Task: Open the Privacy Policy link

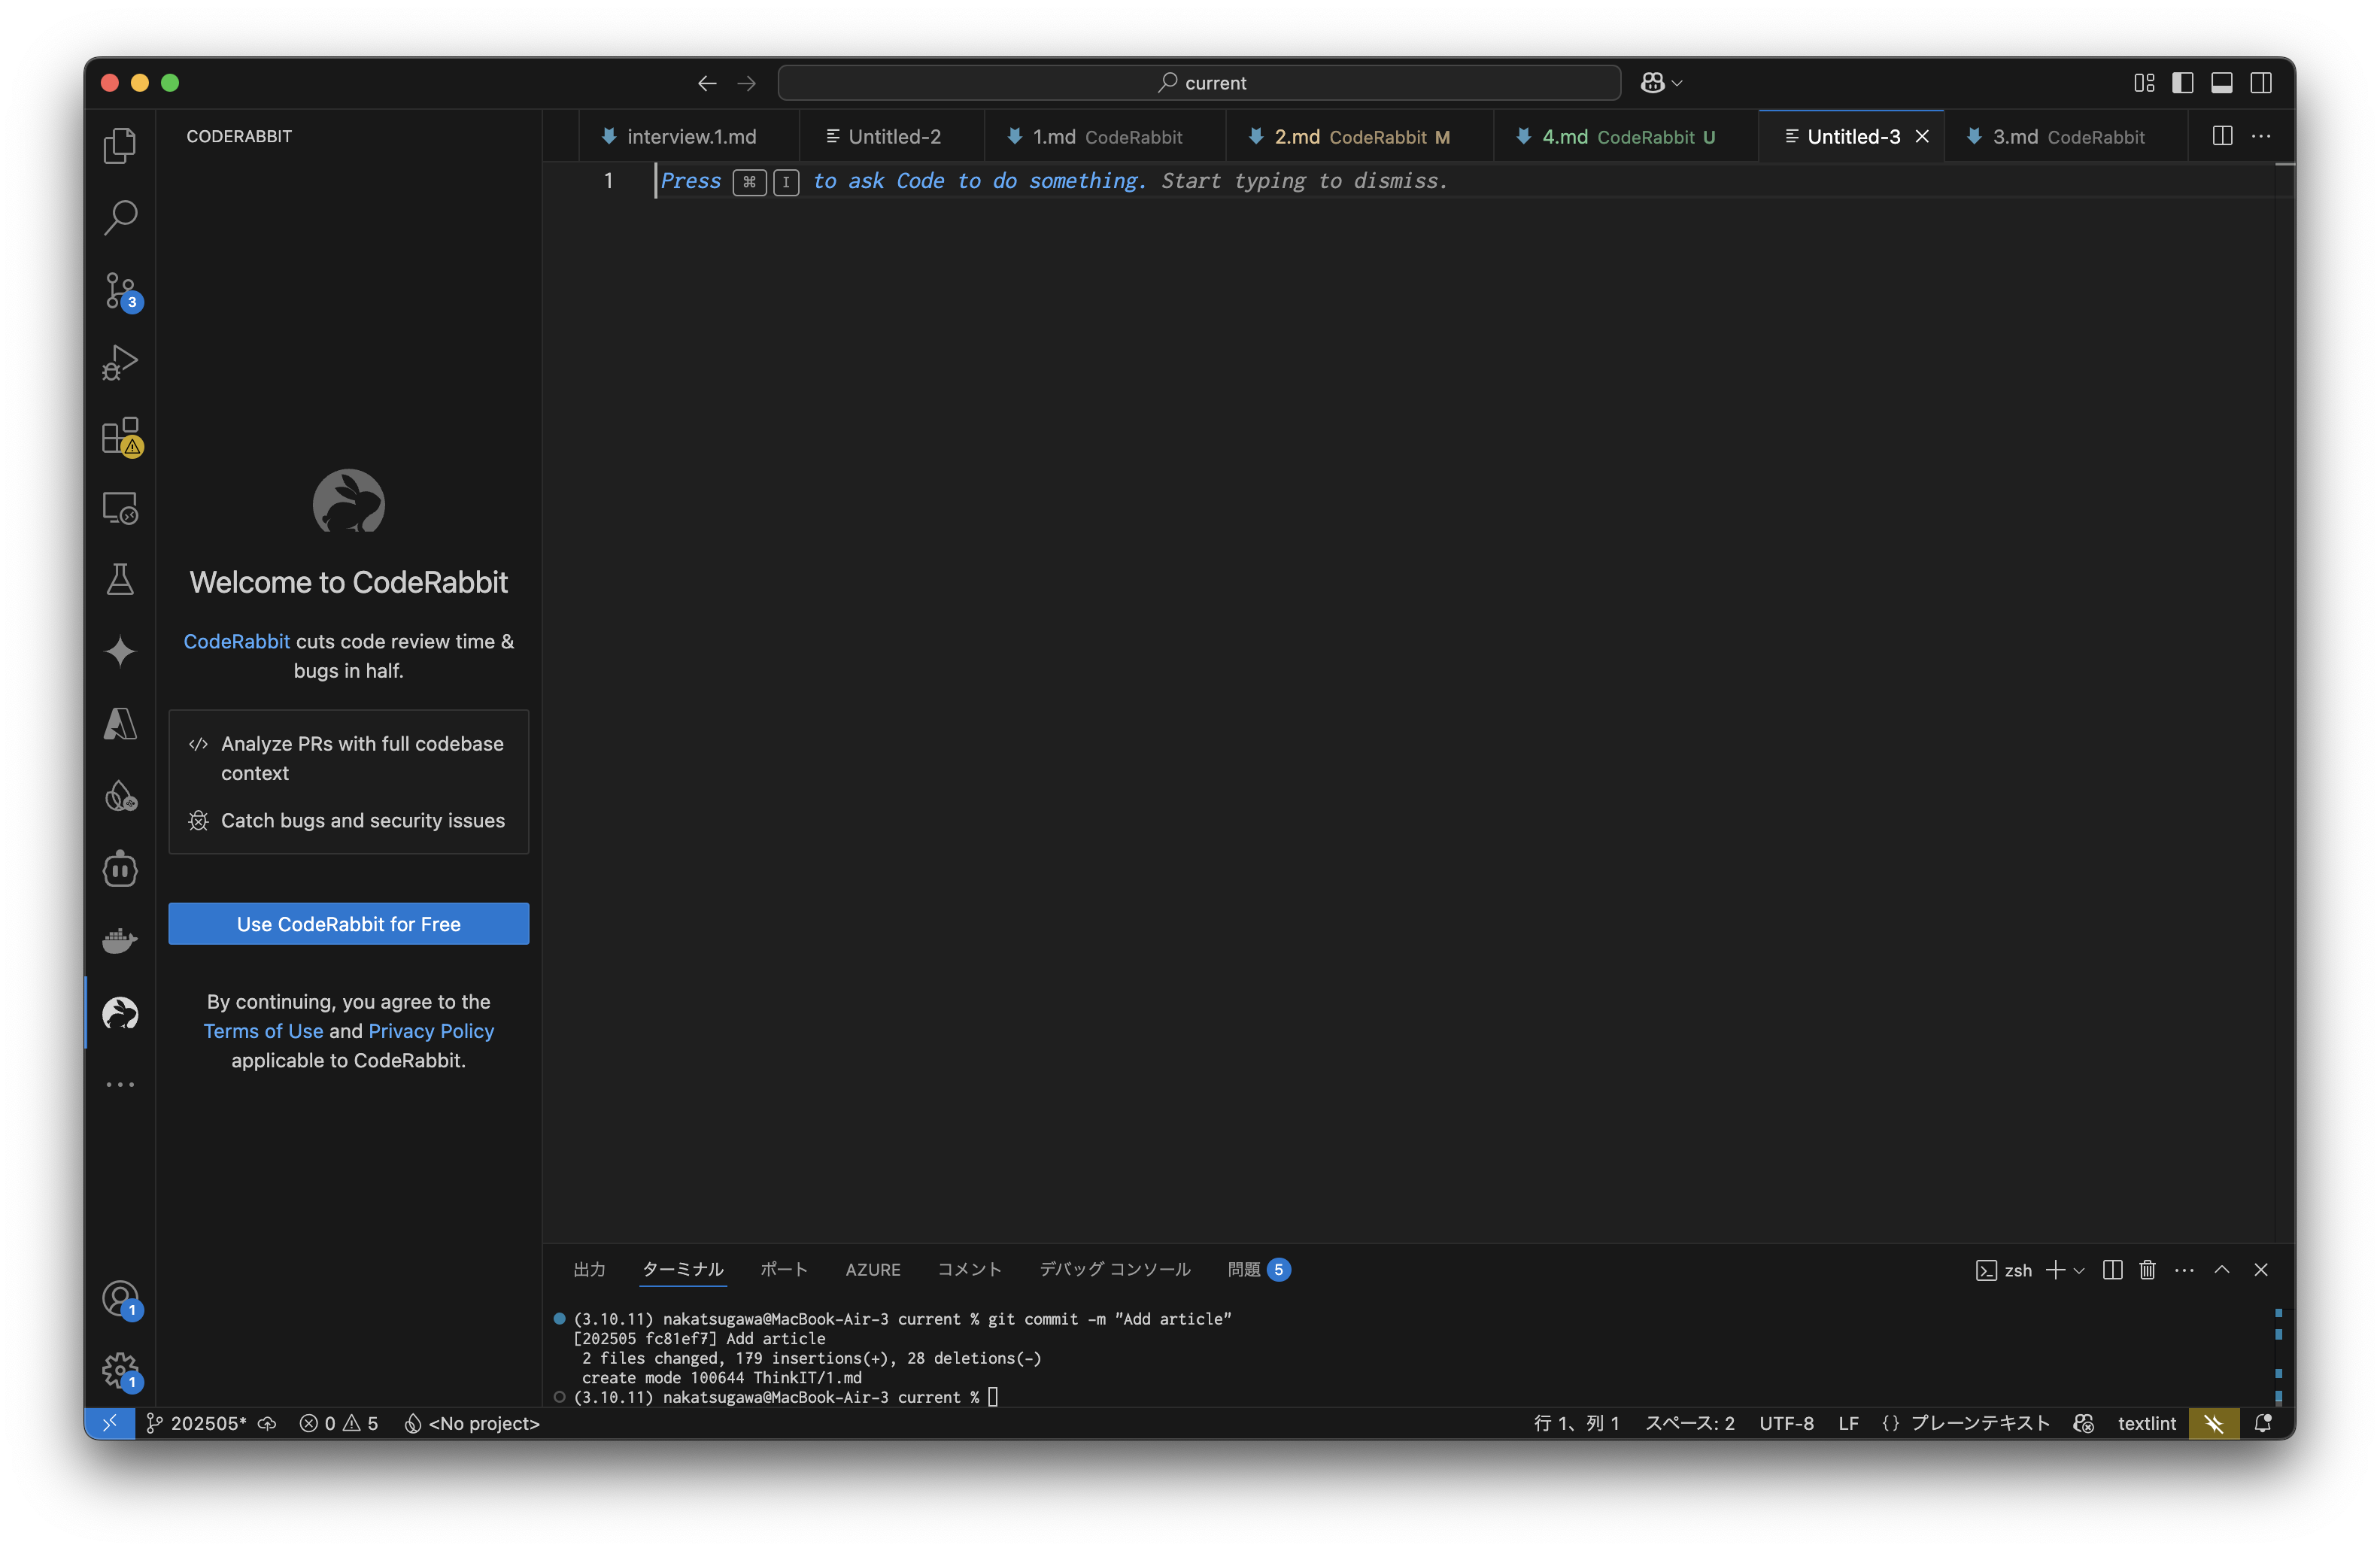Action: pos(431,1031)
